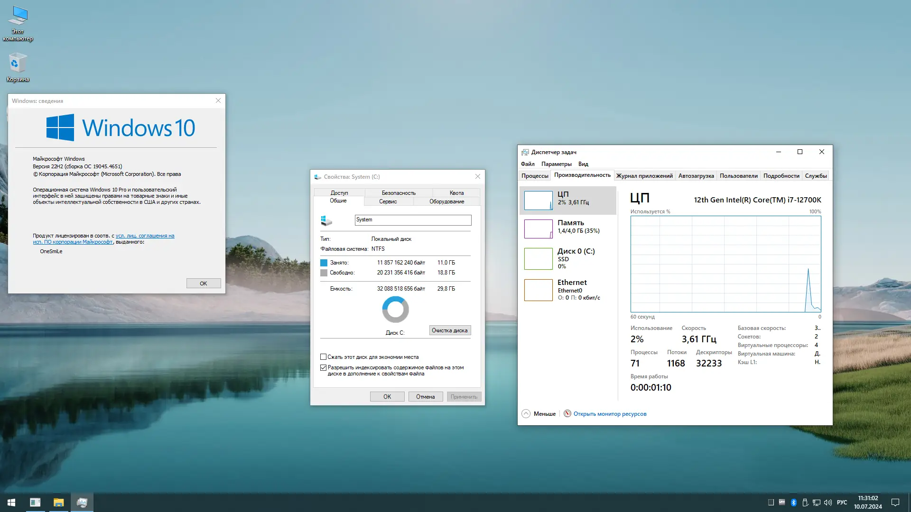Screen dimensions: 911x512
Task: Switch to the Автозагрузка tab
Action: tap(696, 176)
